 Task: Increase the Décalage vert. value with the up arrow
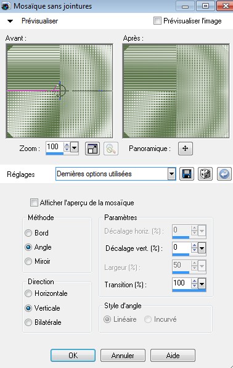[x=194, y=245]
